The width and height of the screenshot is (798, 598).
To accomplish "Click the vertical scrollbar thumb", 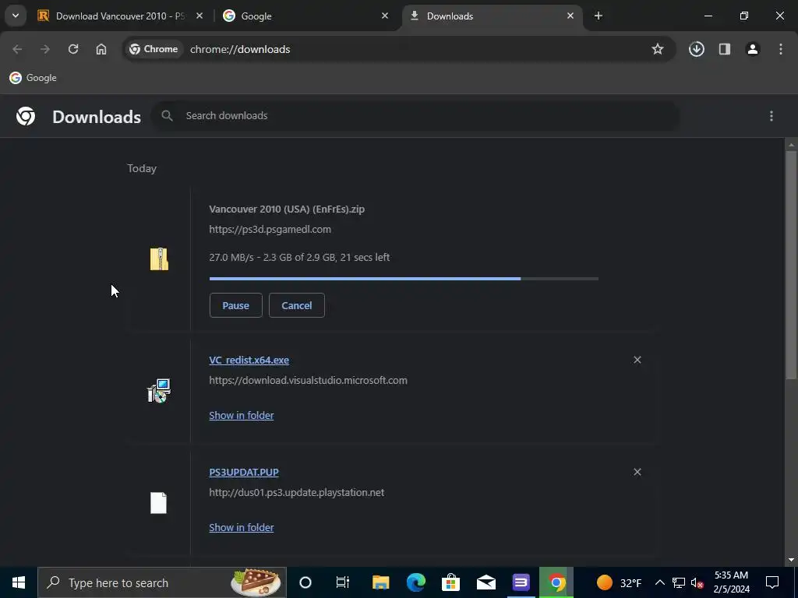I will pos(791,265).
